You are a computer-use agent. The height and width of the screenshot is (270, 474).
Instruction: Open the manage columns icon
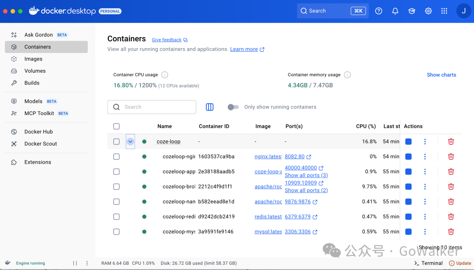tap(209, 107)
